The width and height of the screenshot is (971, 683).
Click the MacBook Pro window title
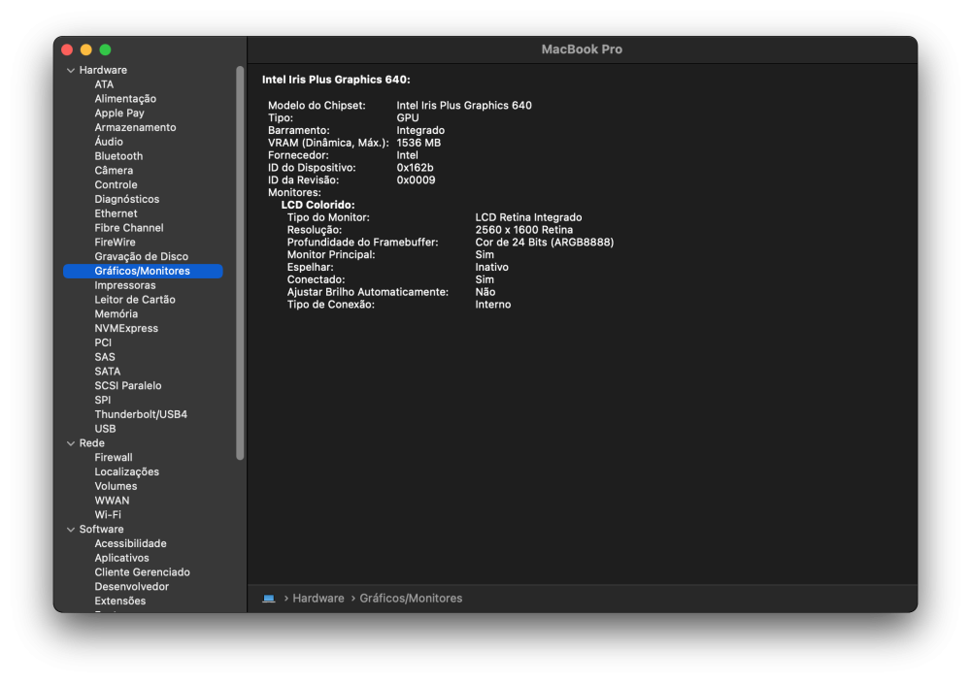coord(582,49)
